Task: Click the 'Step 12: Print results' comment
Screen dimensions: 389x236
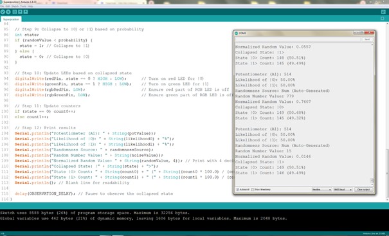Action: tap(45, 128)
